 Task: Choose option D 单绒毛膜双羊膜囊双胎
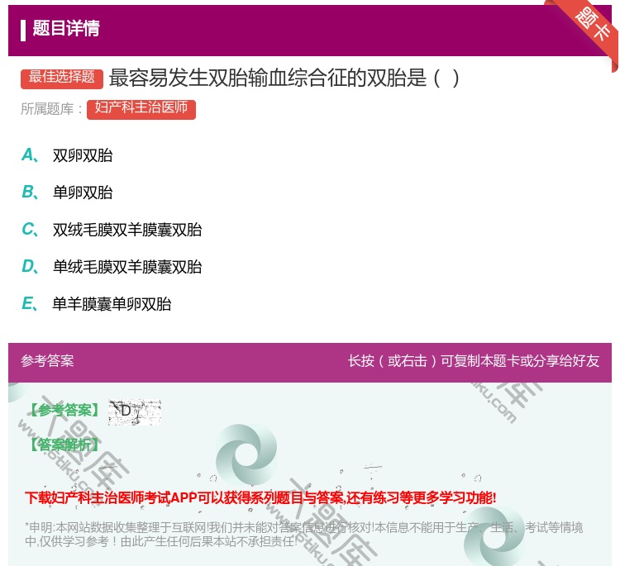[112, 267]
